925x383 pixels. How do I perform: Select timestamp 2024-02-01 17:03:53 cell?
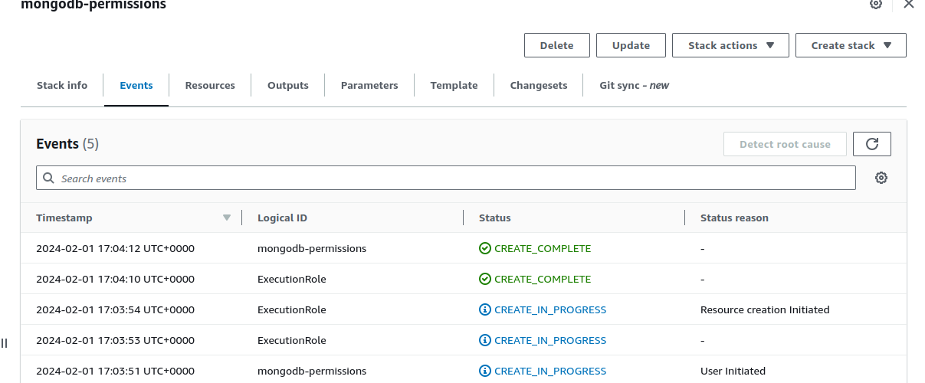click(115, 340)
